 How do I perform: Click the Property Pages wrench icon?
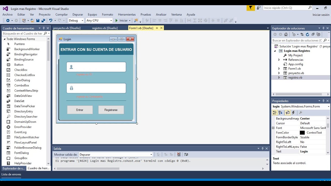(x=300, y=113)
